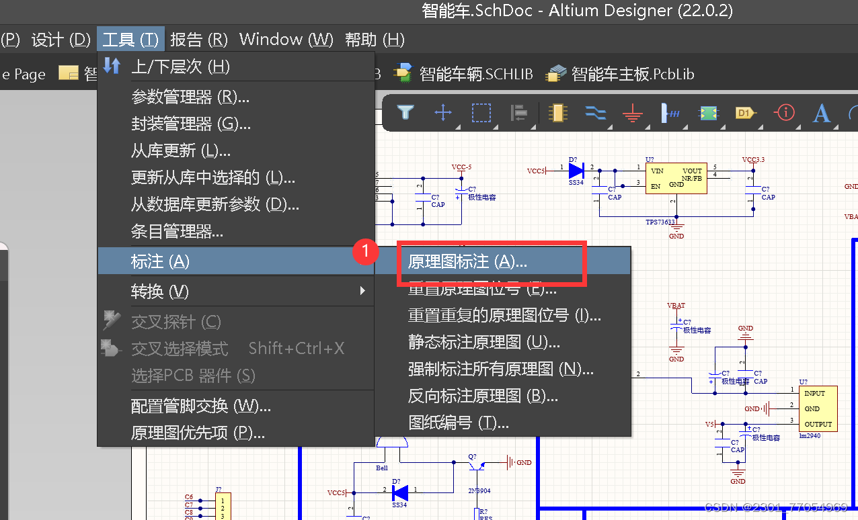Select 更新从库中选择的 (L)... entry
The height and width of the screenshot is (520, 858).
coord(236,178)
